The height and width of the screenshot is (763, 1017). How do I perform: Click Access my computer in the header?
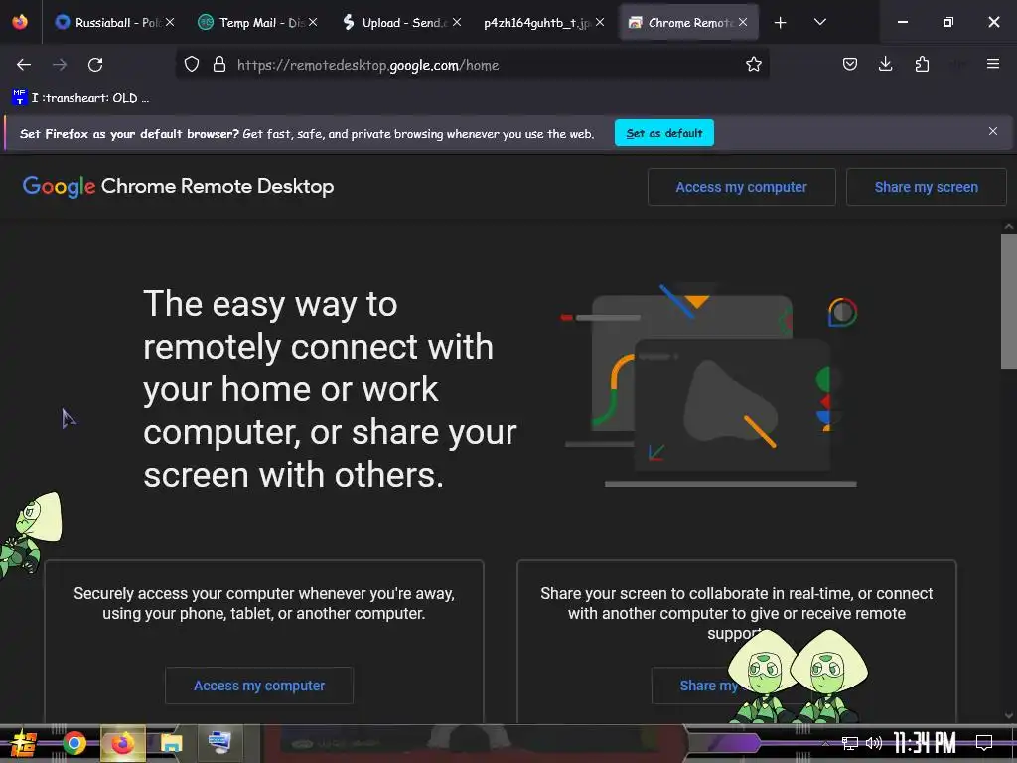[741, 187]
